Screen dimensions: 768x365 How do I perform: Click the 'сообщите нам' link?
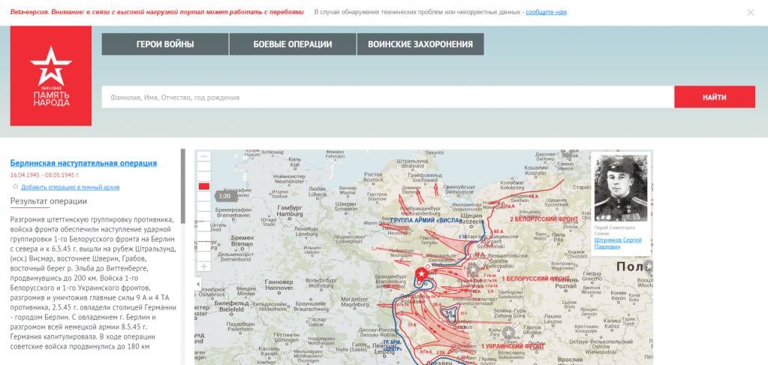tap(546, 13)
